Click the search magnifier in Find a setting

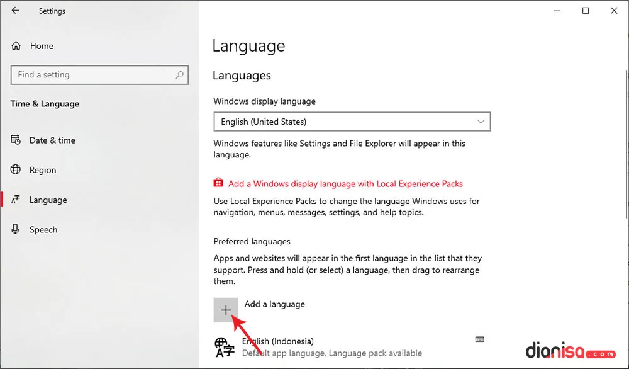coord(181,75)
